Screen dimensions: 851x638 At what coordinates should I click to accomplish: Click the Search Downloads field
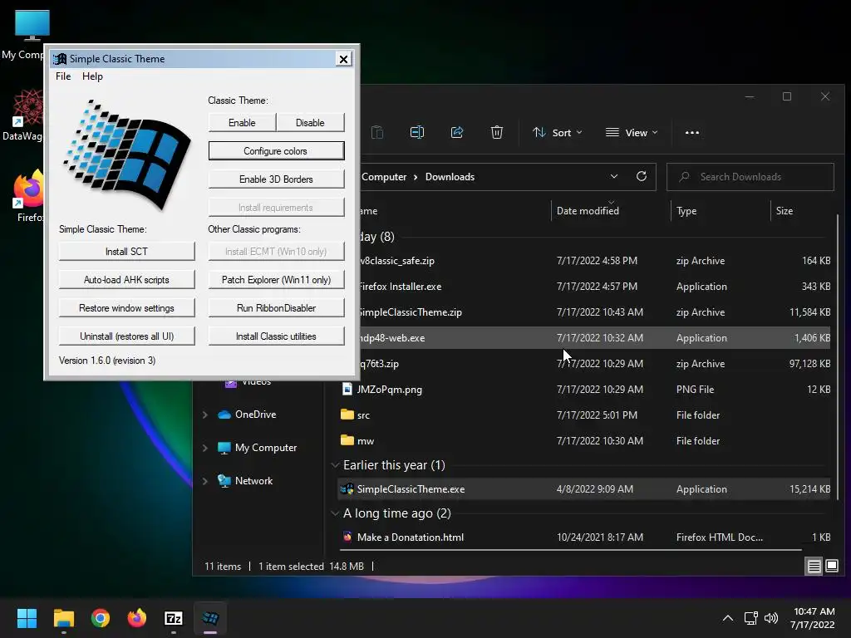pos(750,177)
